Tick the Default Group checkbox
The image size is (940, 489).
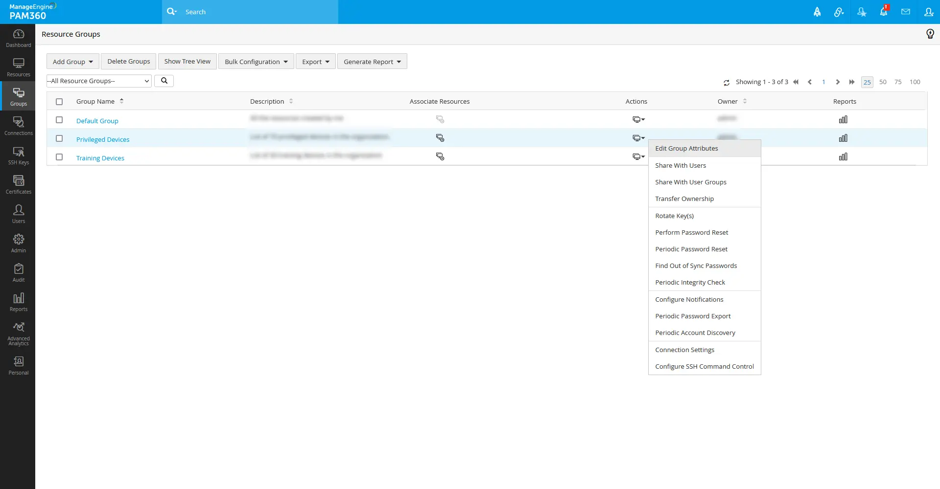pyautogui.click(x=59, y=120)
